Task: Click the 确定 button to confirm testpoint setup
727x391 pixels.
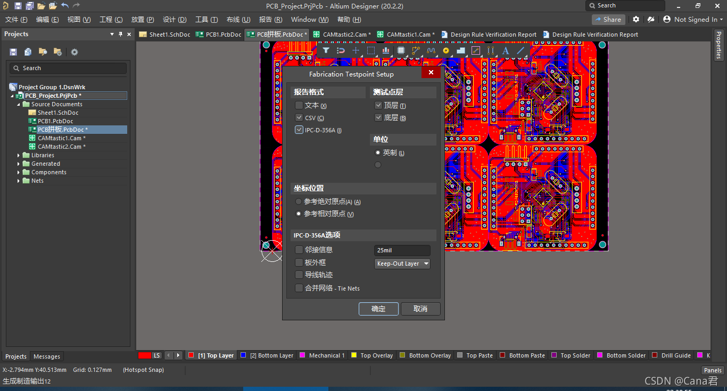Action: (378, 309)
